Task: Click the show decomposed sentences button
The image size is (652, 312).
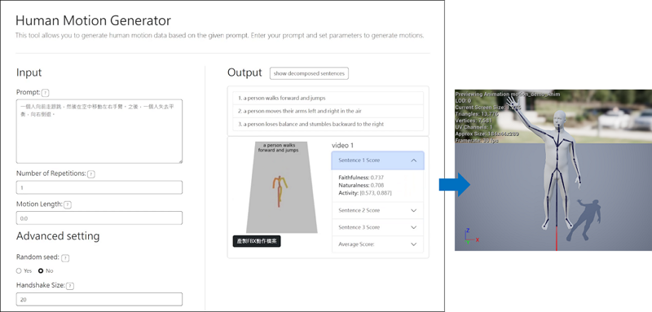Action: [309, 73]
